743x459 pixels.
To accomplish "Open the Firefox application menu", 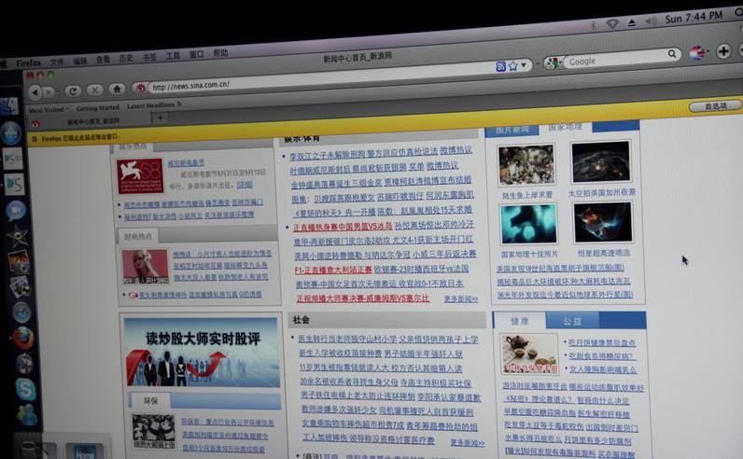I will [28, 63].
